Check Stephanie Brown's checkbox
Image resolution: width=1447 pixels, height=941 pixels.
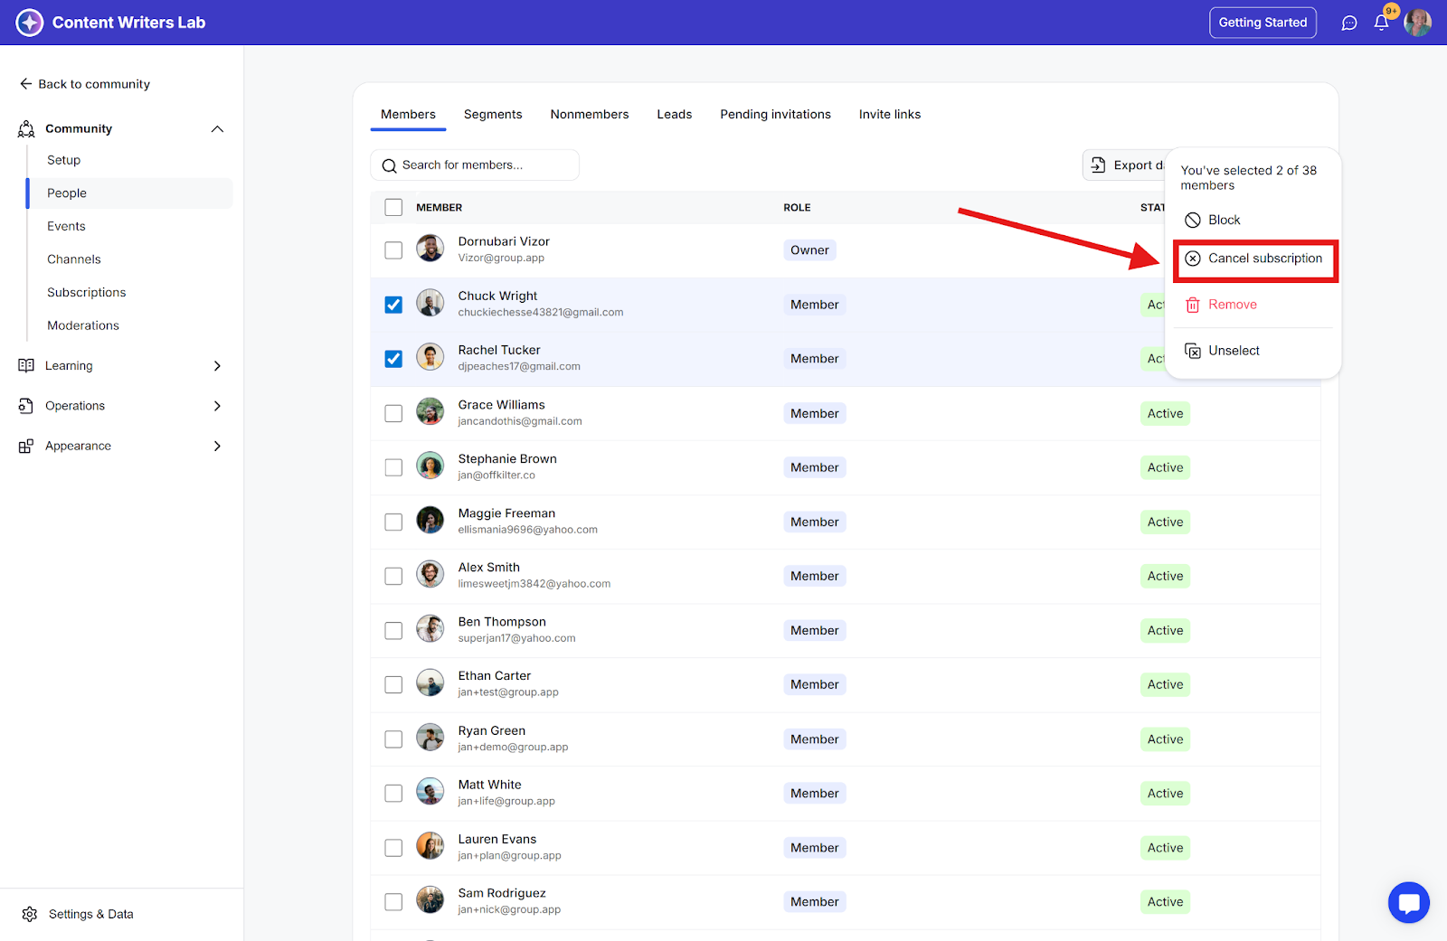click(x=393, y=467)
